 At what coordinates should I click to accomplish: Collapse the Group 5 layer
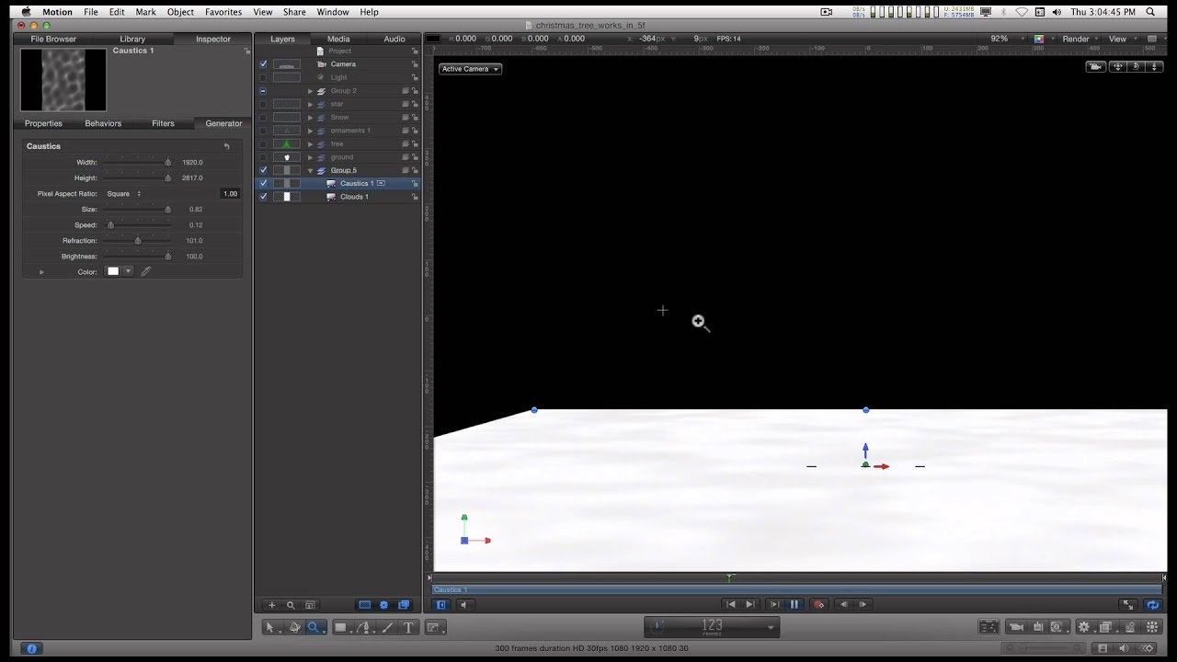click(x=310, y=170)
